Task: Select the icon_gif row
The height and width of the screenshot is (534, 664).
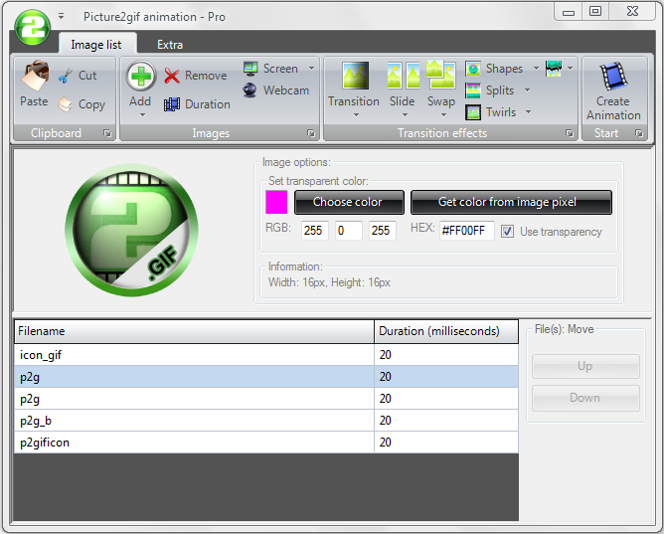Action: tap(266, 355)
